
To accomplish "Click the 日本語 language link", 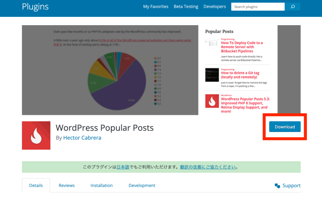I will click(123, 167).
